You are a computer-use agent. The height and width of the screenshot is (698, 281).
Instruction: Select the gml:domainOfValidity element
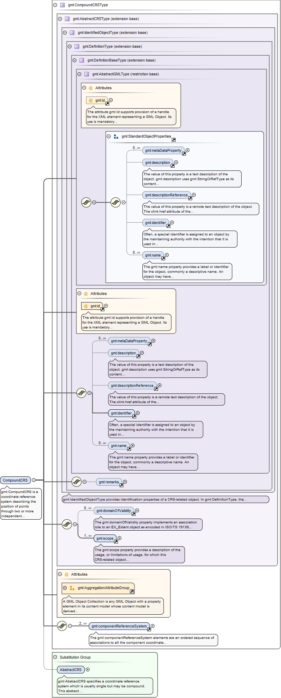(x=113, y=511)
